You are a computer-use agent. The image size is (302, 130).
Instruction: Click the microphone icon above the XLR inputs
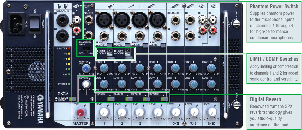[x=131, y=6]
